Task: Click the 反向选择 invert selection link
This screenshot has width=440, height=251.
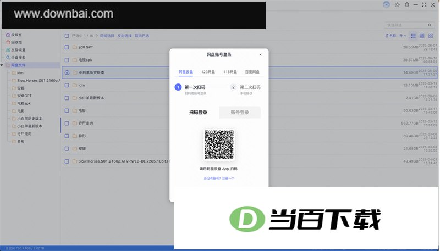Action: tap(124, 36)
